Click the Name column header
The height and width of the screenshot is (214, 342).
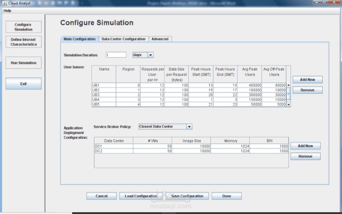(104, 74)
